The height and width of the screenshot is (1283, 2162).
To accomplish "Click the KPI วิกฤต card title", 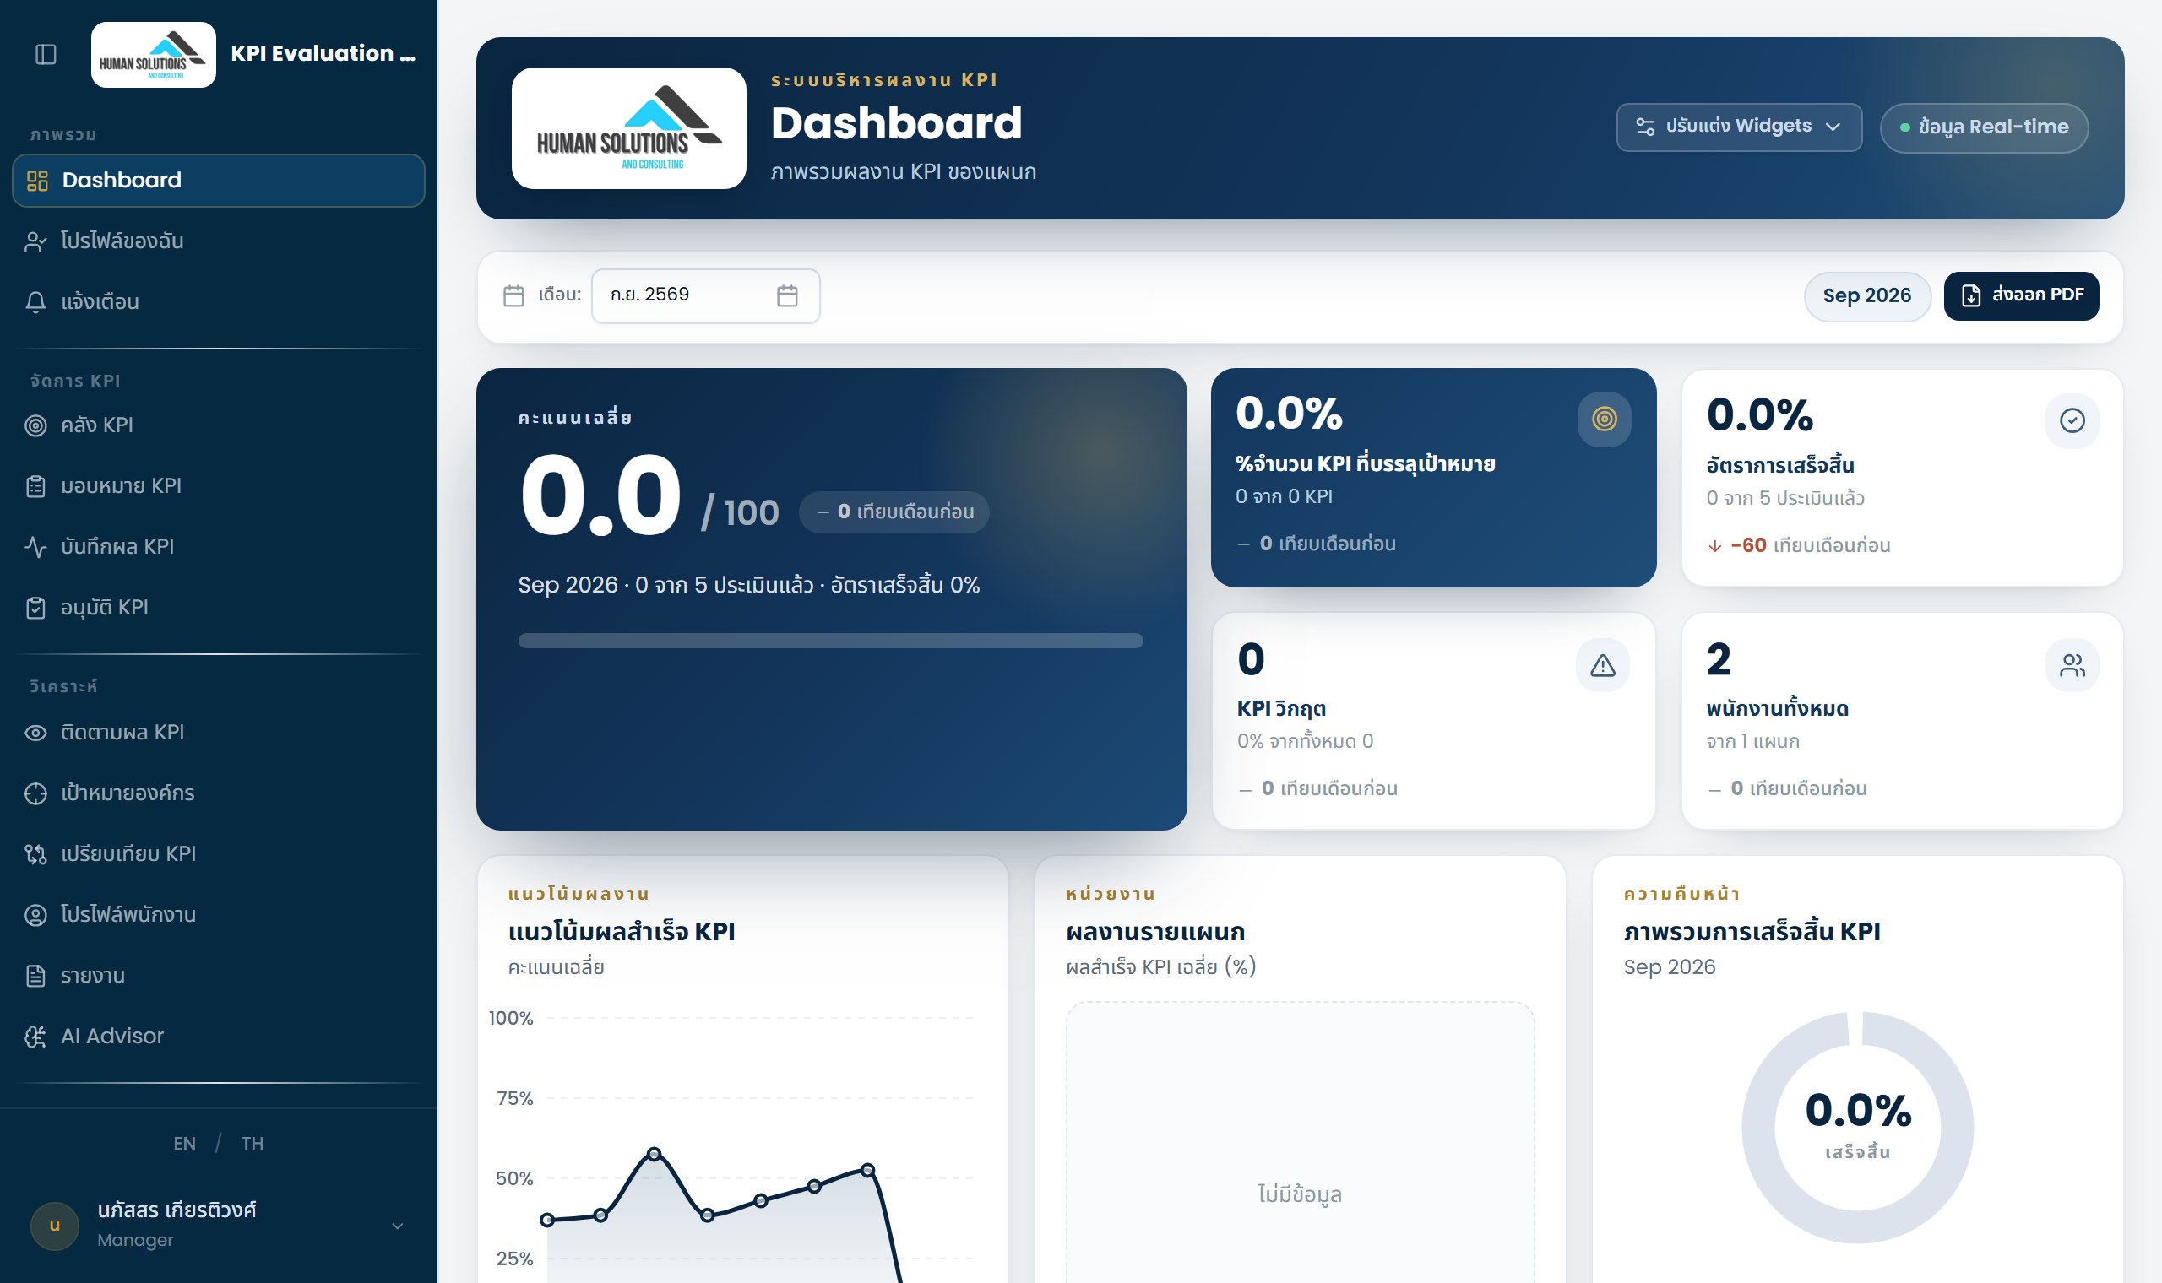I will [1281, 709].
